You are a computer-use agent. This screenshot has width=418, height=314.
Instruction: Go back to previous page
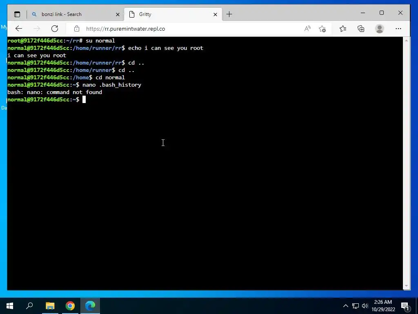[19, 29]
